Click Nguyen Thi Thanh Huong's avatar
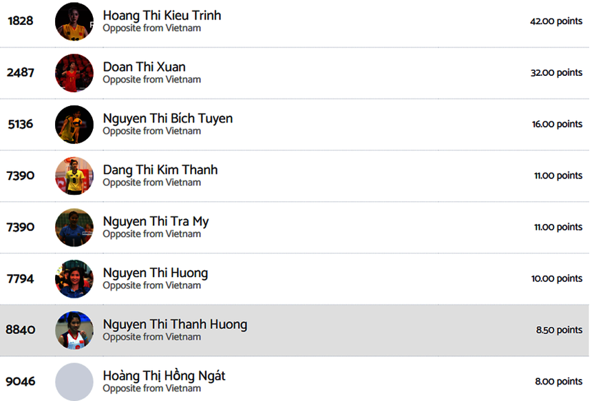 click(x=74, y=330)
